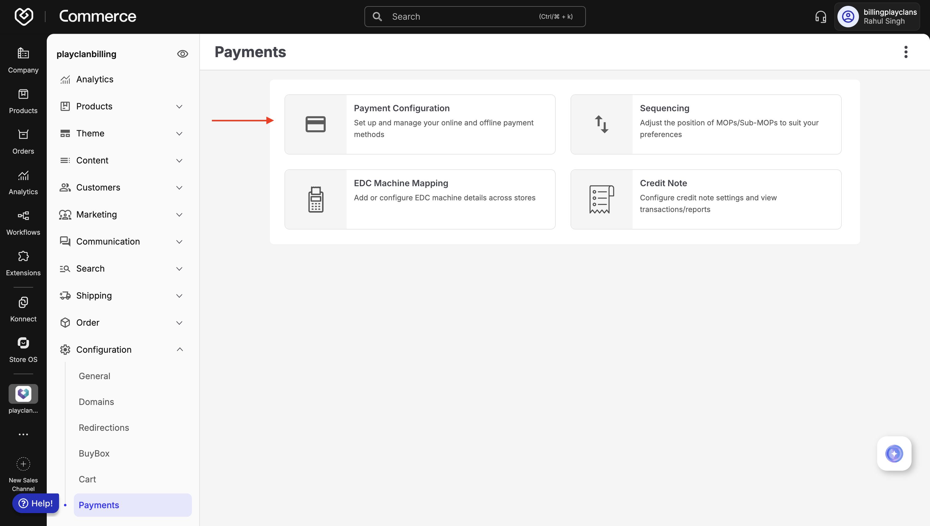Click the New Sales Channel plus icon

[x=23, y=464]
